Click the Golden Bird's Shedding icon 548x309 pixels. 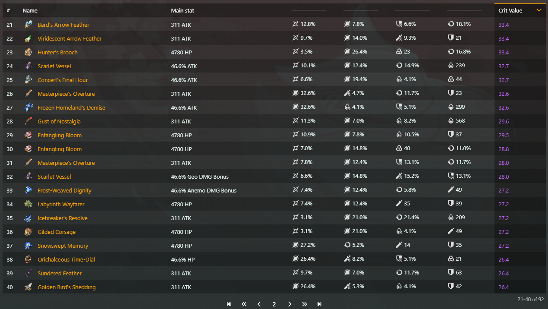click(28, 287)
